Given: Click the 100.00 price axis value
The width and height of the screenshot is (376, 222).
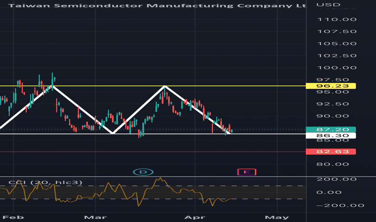Looking at the screenshot, I should [337, 68].
